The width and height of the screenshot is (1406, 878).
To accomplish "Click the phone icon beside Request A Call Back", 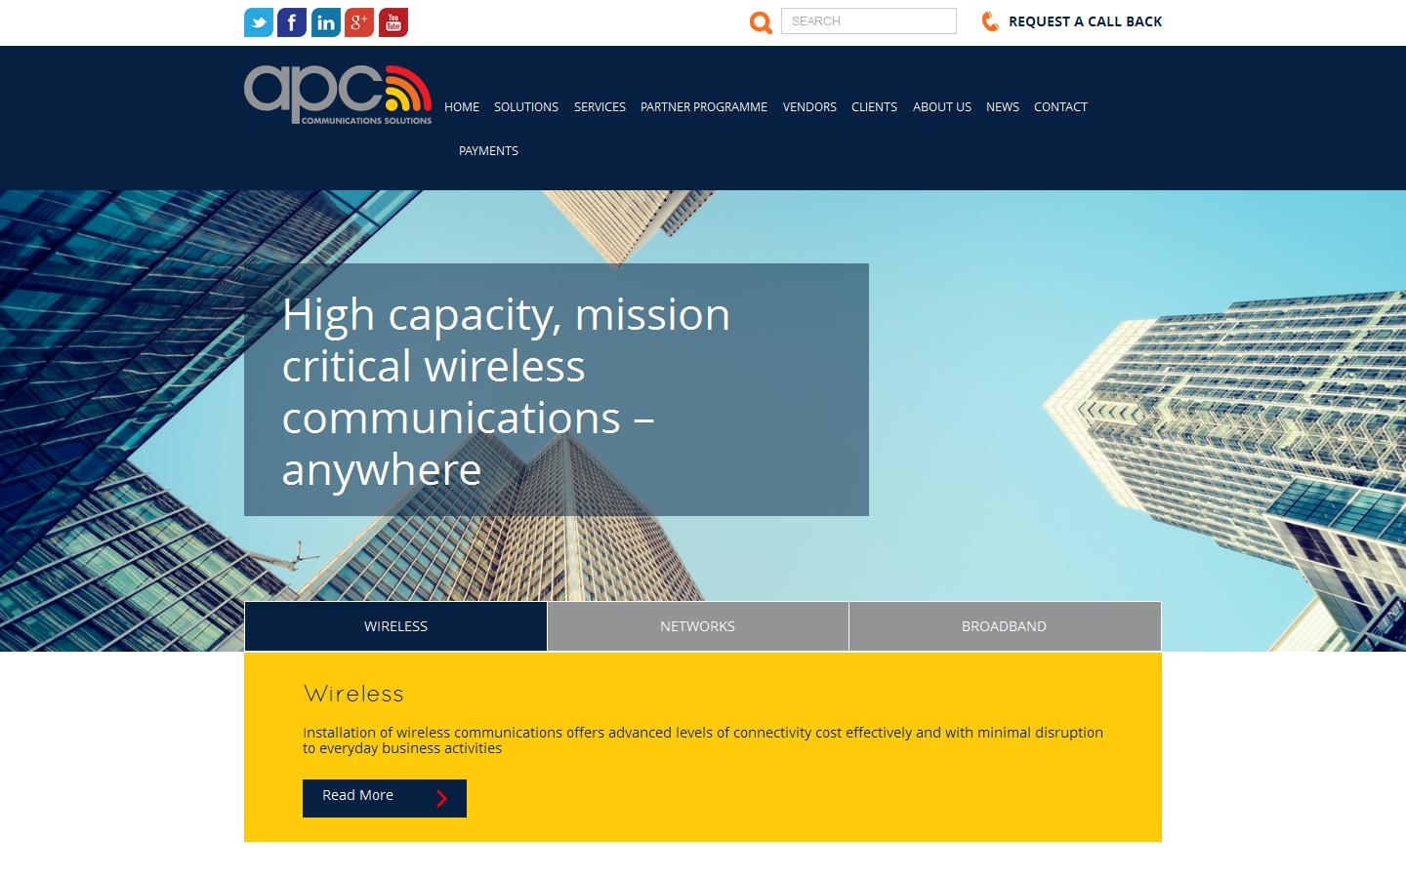I will pos(989,20).
